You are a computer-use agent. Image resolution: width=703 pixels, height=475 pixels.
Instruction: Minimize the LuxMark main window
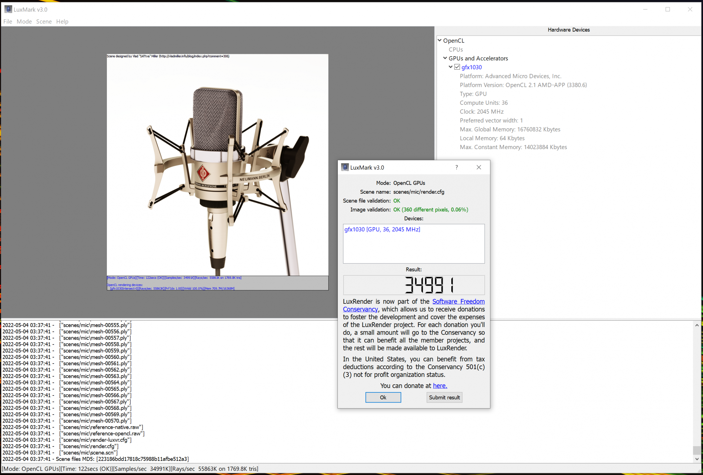coord(645,9)
